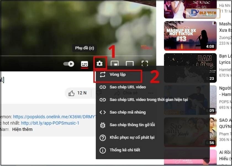Toggle the autoplay switch

tap(68, 63)
